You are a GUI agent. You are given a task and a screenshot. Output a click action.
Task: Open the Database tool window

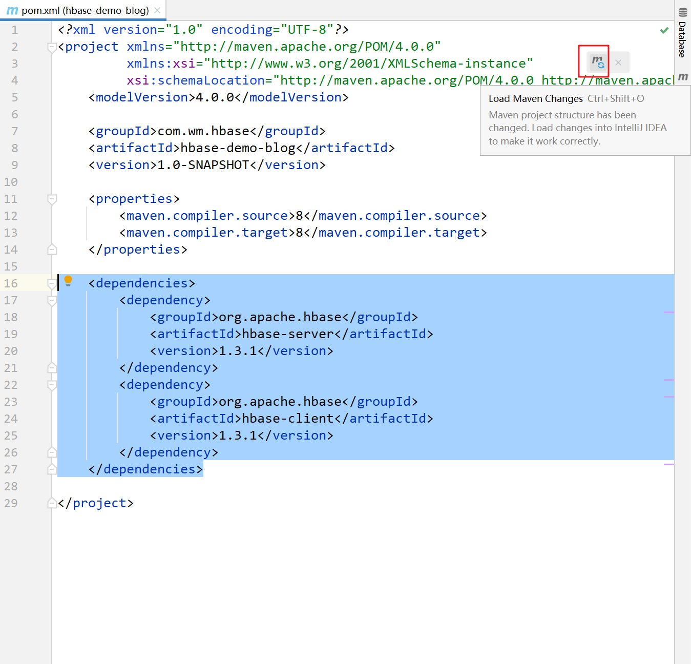(x=682, y=33)
